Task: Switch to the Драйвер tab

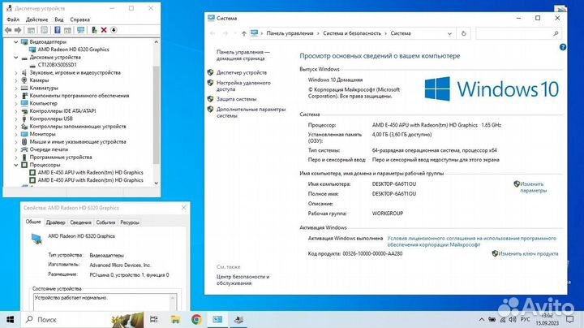Action: click(55, 222)
